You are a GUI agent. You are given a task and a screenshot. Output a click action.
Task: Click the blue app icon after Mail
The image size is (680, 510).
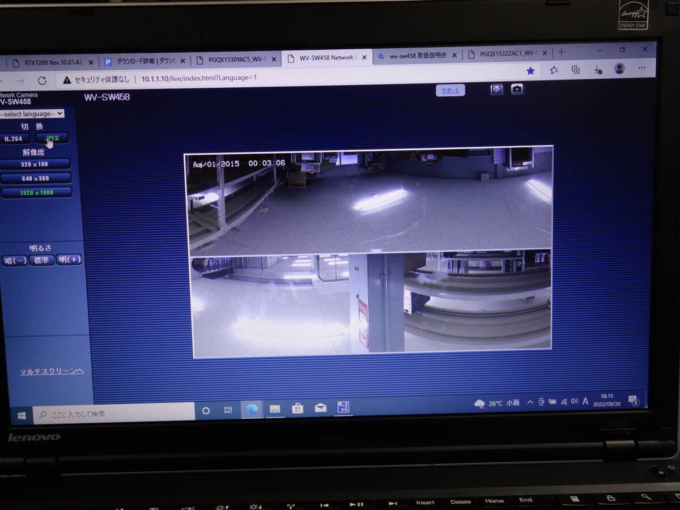coord(343,407)
